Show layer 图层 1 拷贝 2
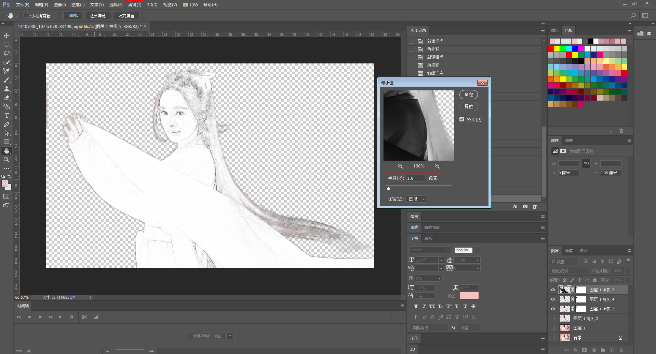 (x=553, y=319)
